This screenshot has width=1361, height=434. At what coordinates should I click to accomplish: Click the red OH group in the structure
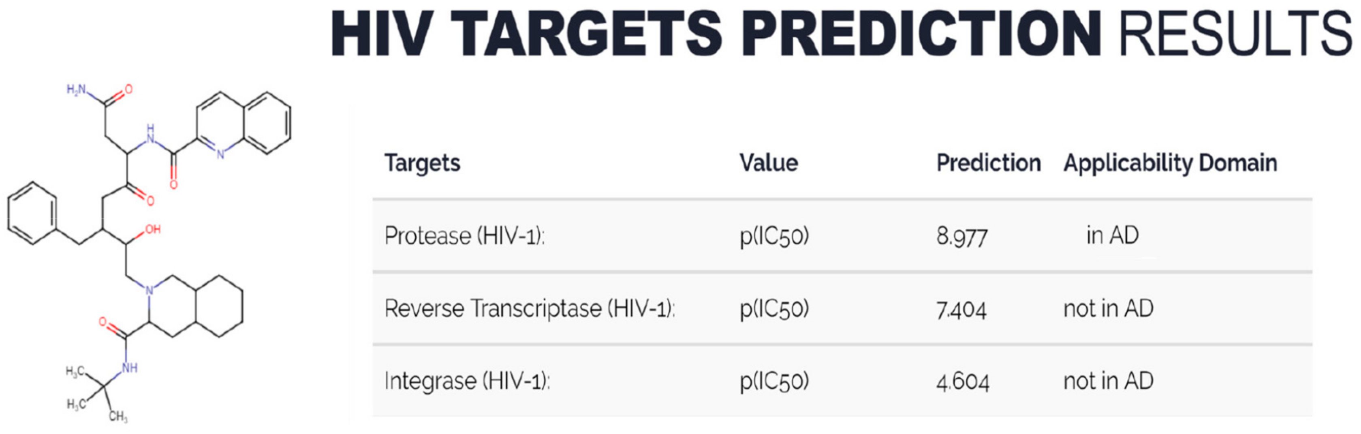[153, 229]
